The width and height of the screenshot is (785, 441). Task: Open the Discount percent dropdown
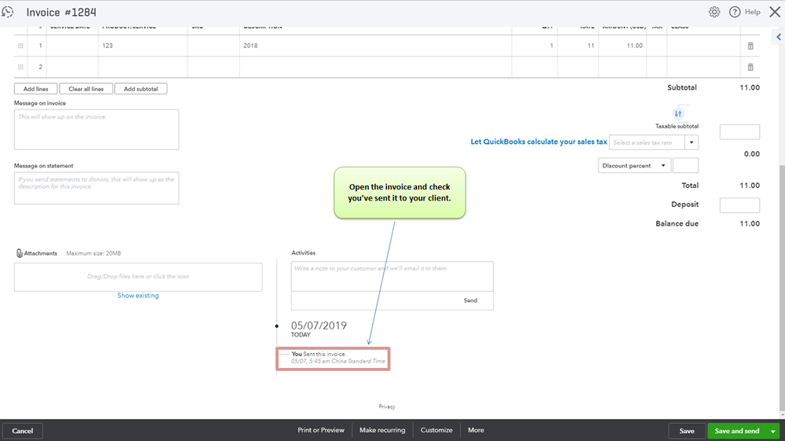(x=634, y=166)
